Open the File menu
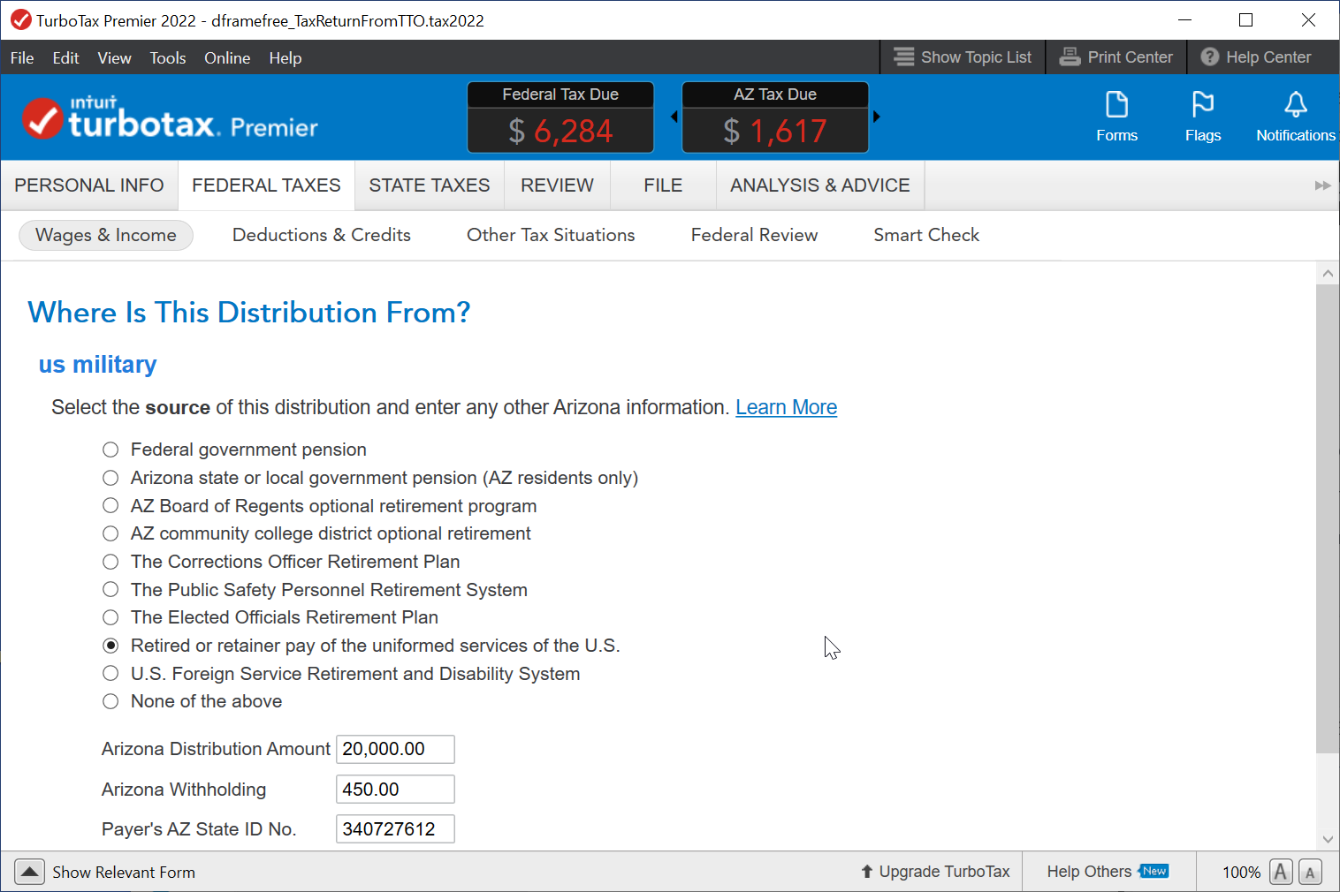The image size is (1340, 892). (x=22, y=57)
